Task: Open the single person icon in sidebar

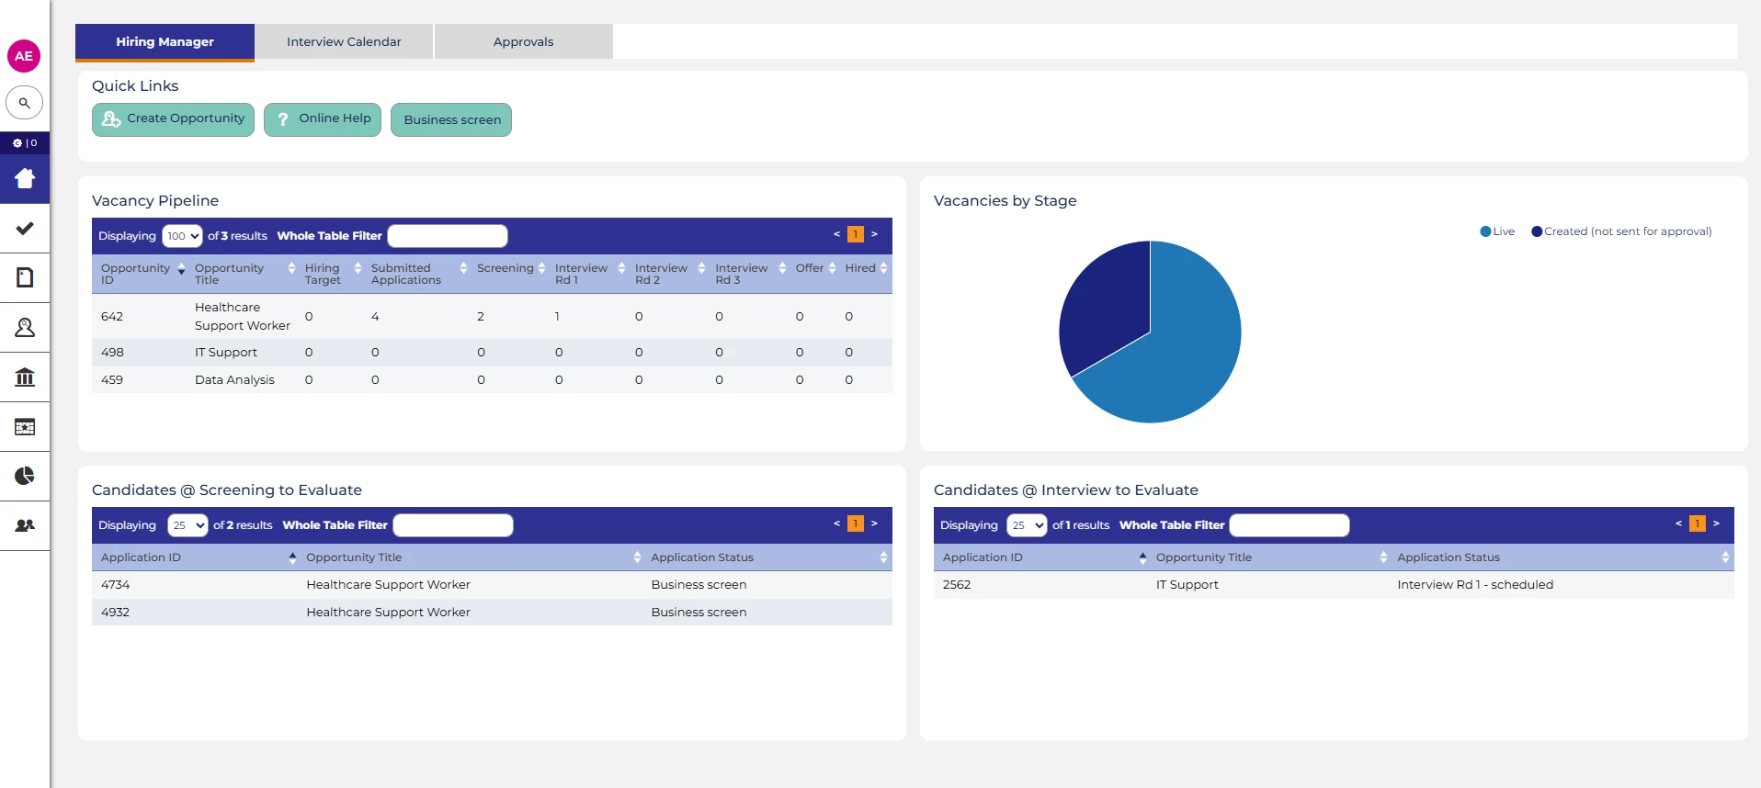Action: click(x=25, y=327)
